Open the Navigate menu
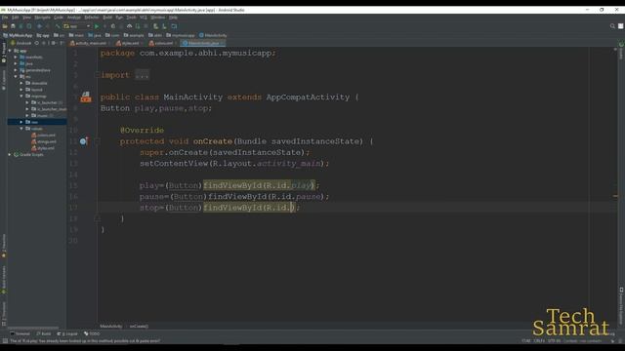Screen dimensions: 625x351 [x=42, y=18]
